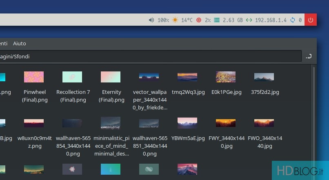Select minimalistic_piece_of_mind thumbnail
This screenshot has width=329, height=180.
pos(111,123)
